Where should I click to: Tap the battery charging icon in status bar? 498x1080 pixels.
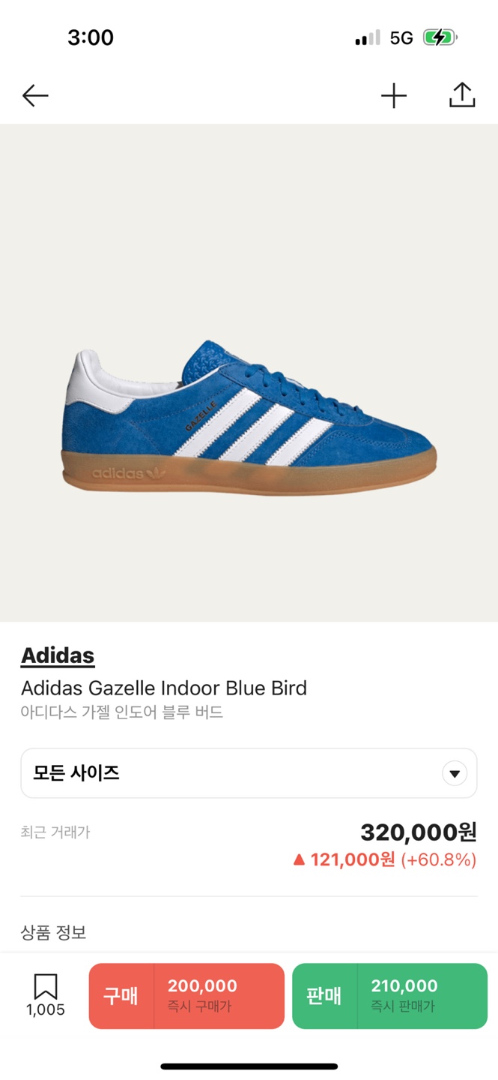click(x=440, y=37)
